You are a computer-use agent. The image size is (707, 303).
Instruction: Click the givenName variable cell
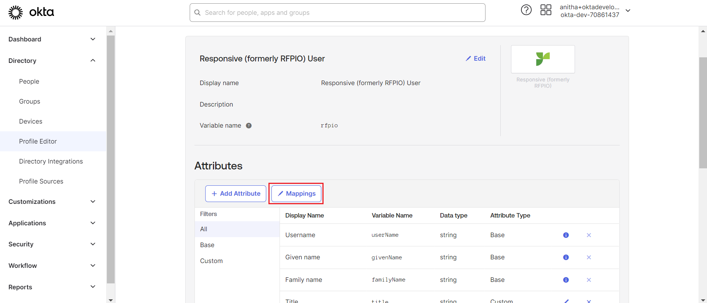click(x=386, y=257)
